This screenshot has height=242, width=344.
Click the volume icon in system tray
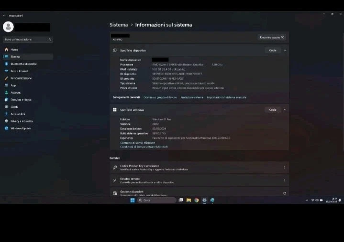pos(317,200)
